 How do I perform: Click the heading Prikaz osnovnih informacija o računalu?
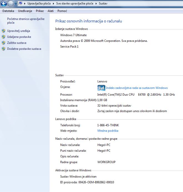coord(88,21)
